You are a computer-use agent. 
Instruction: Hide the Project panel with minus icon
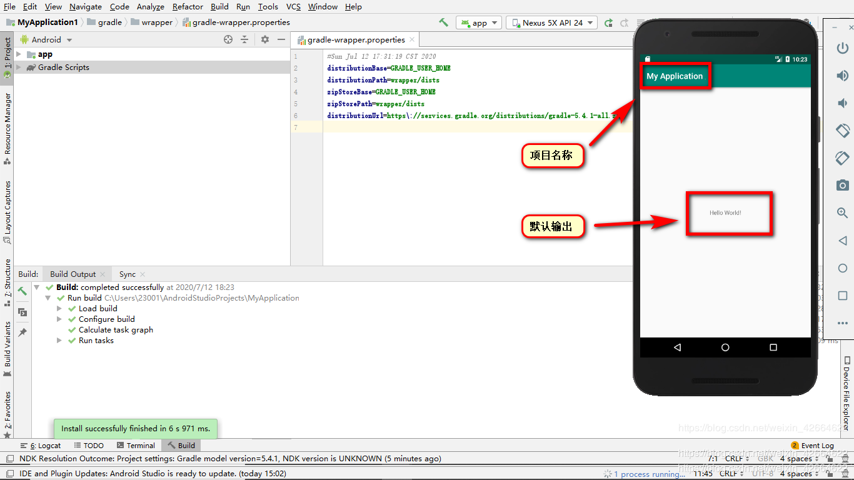[281, 39]
